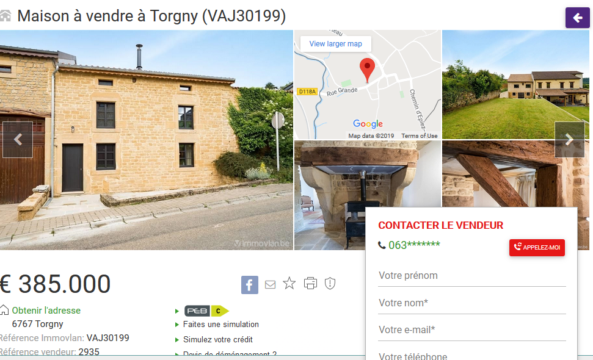Show next photo with right chevron
The image size is (593, 360).
point(570,139)
